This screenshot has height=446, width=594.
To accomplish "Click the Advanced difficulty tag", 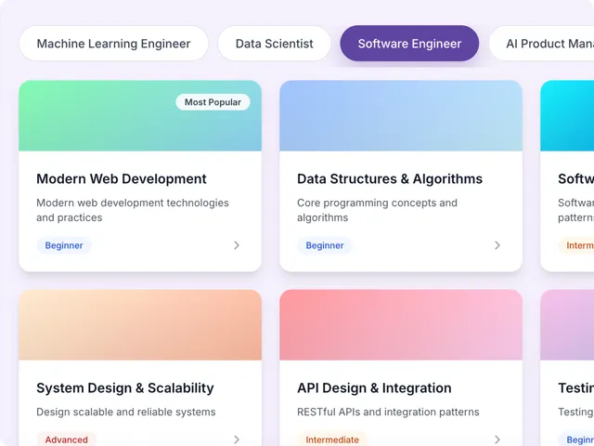I will [x=66, y=439].
